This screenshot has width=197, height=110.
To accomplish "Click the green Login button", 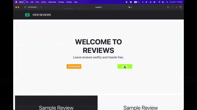I will (125, 66).
